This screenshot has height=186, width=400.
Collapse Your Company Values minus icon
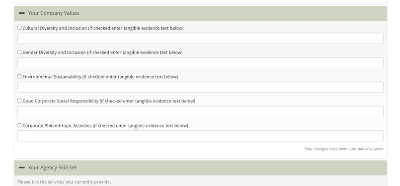click(x=22, y=13)
